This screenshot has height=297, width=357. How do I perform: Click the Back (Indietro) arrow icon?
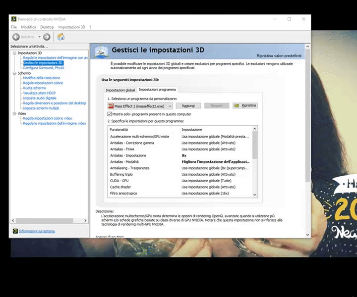tap(16, 37)
